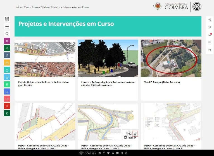The height and width of the screenshot is (156, 214).
Task: Open Instagram link in footer
Action: tap(99, 153)
